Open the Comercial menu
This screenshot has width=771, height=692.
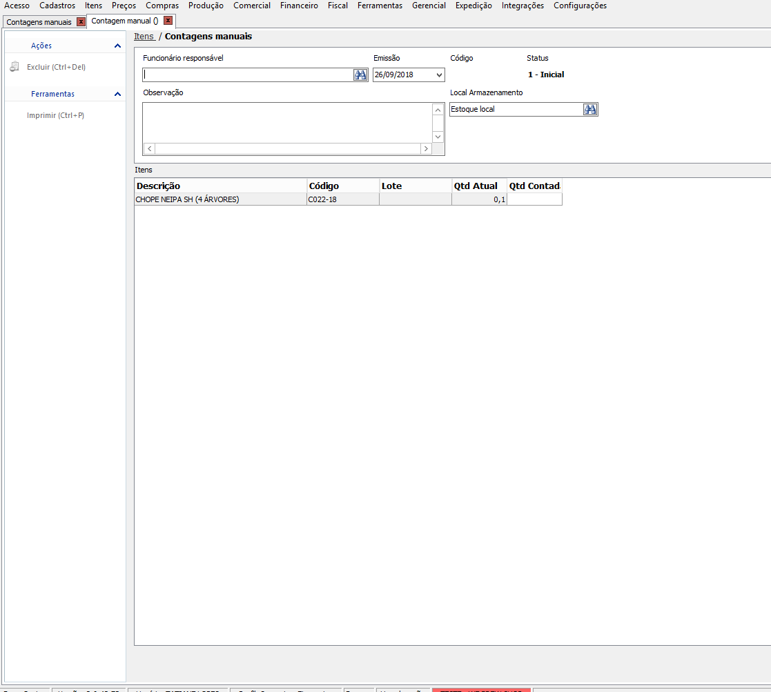tap(252, 6)
